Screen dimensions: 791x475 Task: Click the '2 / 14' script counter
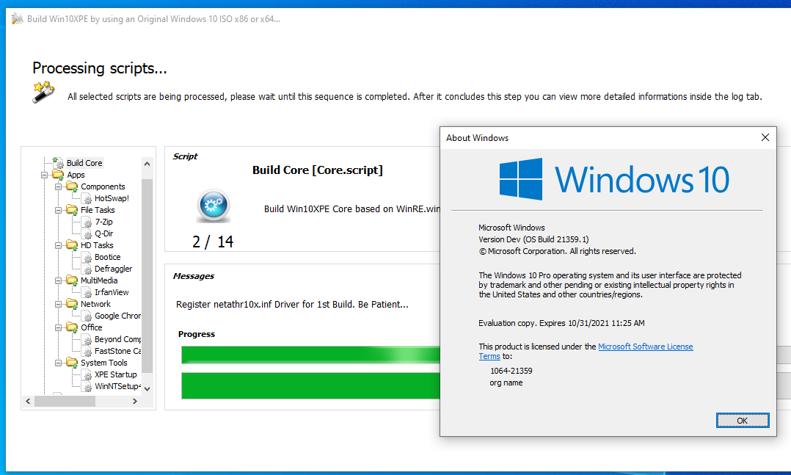pos(212,242)
